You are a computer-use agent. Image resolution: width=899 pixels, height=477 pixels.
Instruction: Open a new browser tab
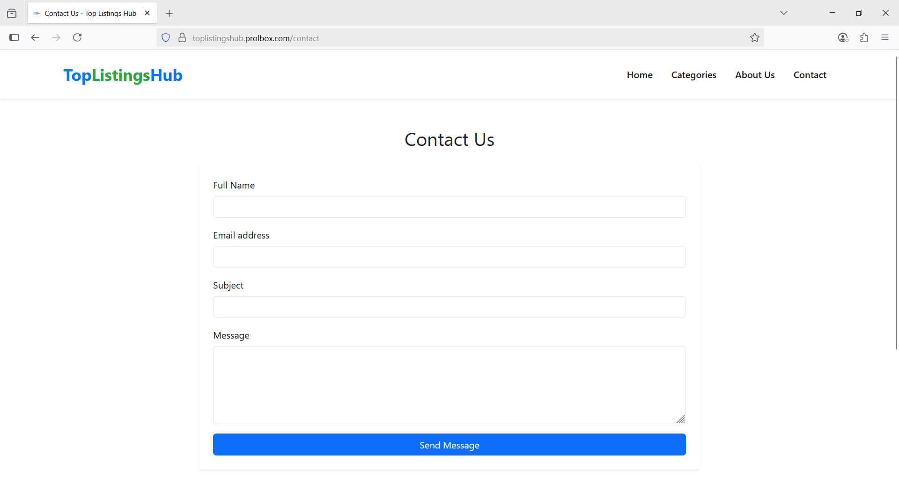169,14
